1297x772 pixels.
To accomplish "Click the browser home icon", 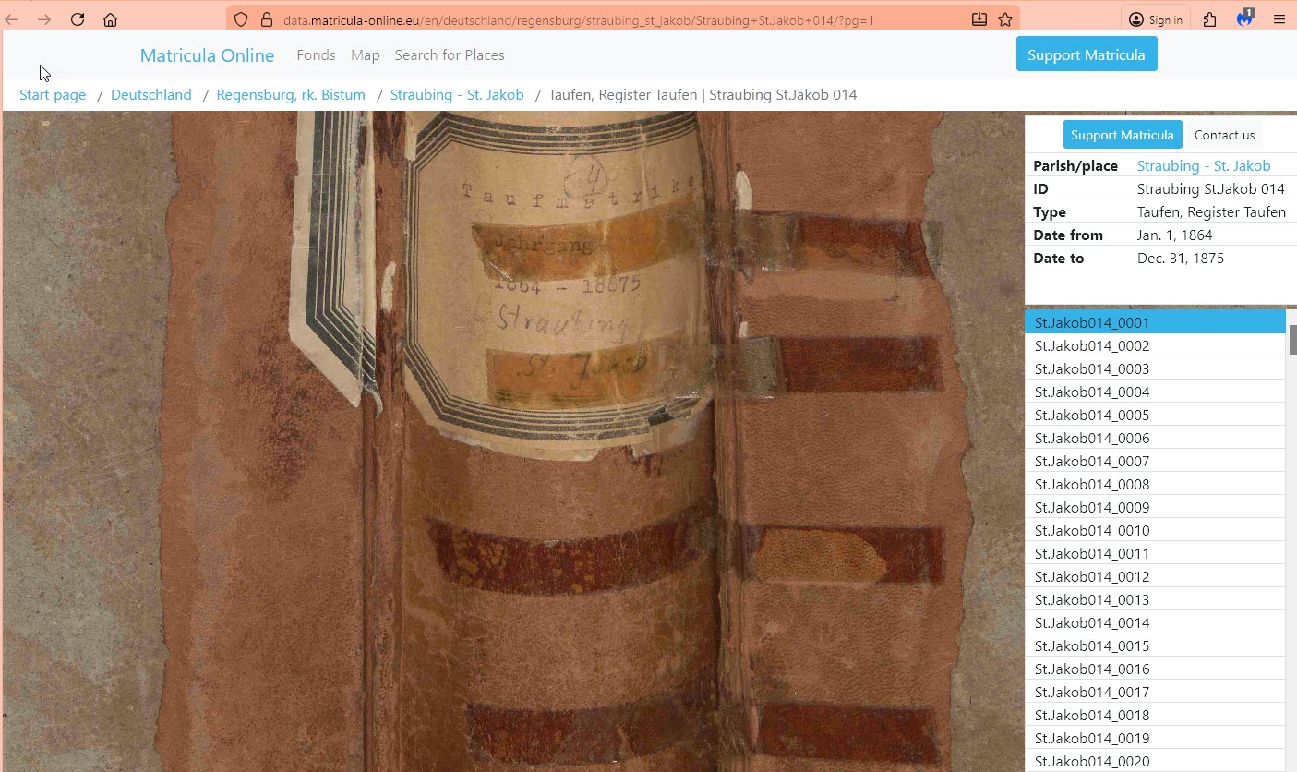I will pos(110,19).
